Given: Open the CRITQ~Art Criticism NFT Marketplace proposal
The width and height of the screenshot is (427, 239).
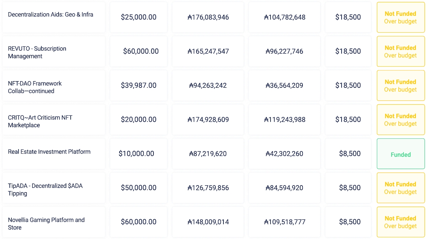Looking at the screenshot, I should tap(40, 121).
